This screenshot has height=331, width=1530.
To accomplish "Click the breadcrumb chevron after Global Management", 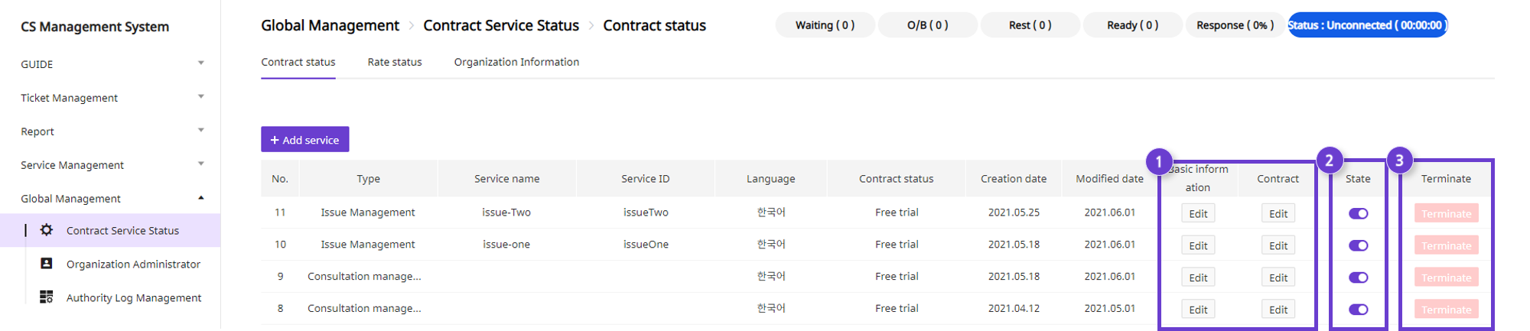I will (x=412, y=26).
